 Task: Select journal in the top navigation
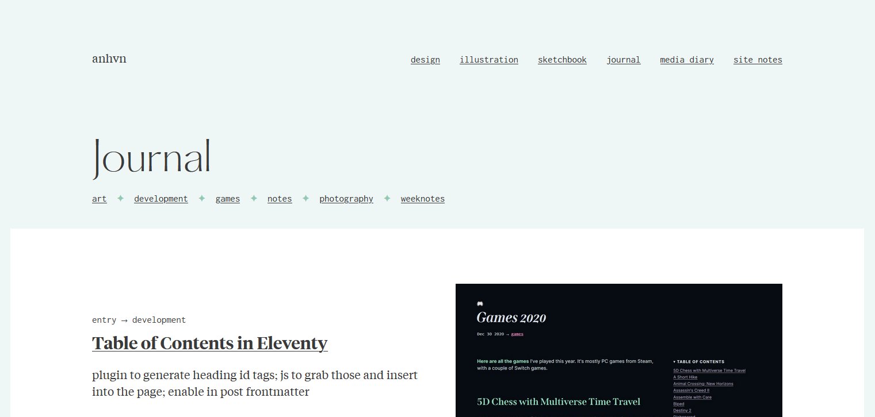[624, 60]
